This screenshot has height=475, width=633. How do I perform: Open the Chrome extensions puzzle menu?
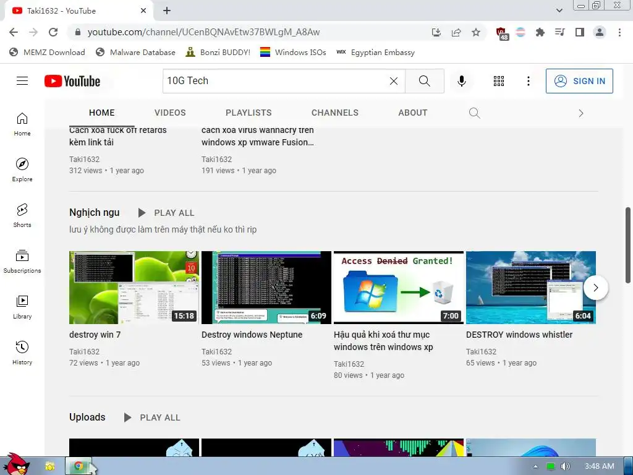click(x=540, y=32)
